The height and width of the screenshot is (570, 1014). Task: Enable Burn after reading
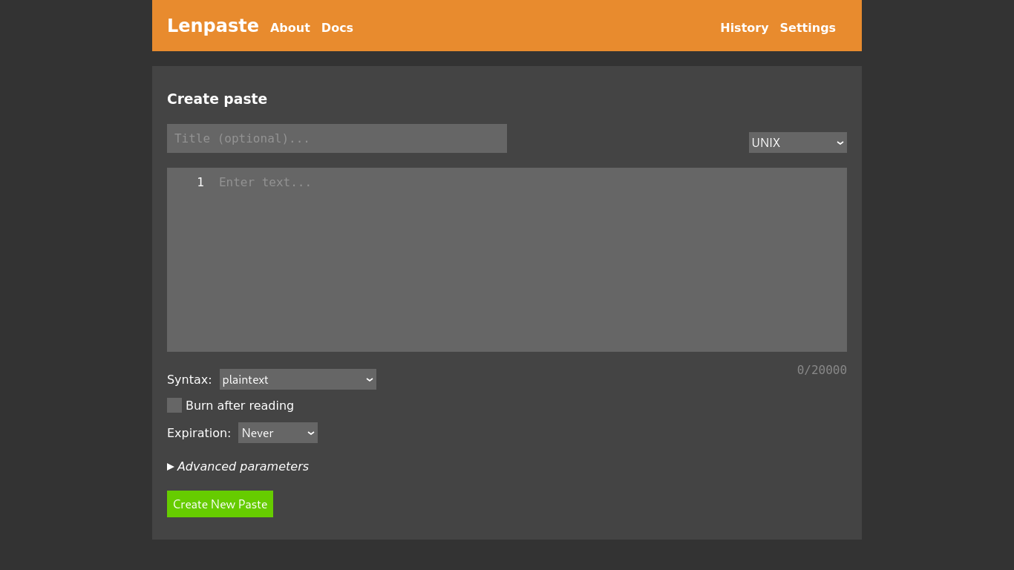(174, 405)
